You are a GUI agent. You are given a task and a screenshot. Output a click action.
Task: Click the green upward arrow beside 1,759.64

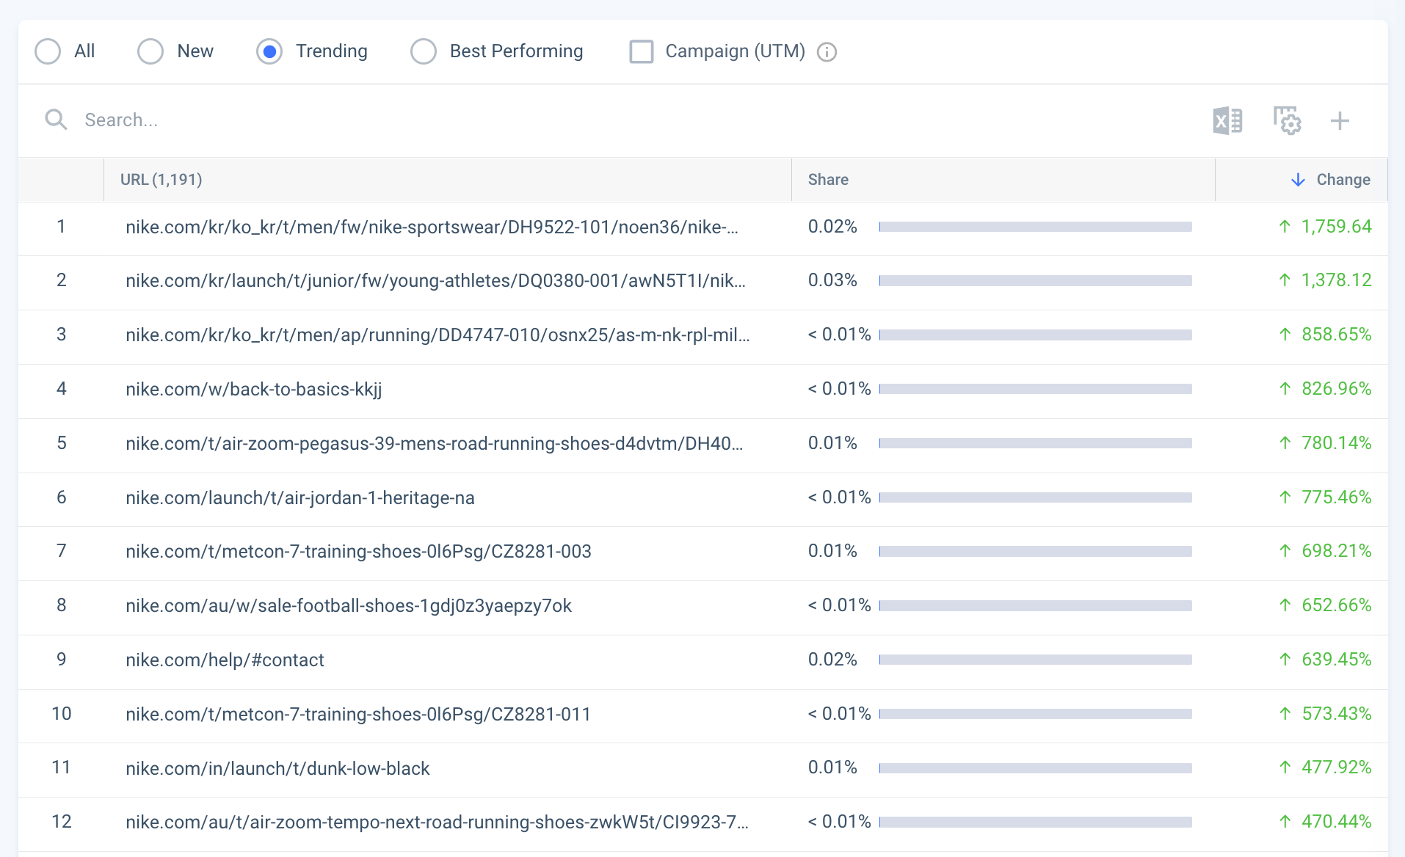click(1283, 226)
